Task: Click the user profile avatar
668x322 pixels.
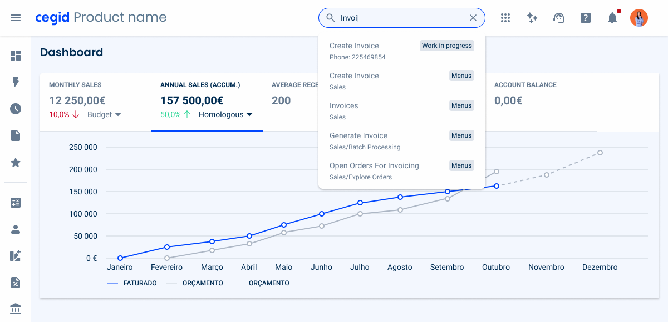Action: click(x=639, y=18)
